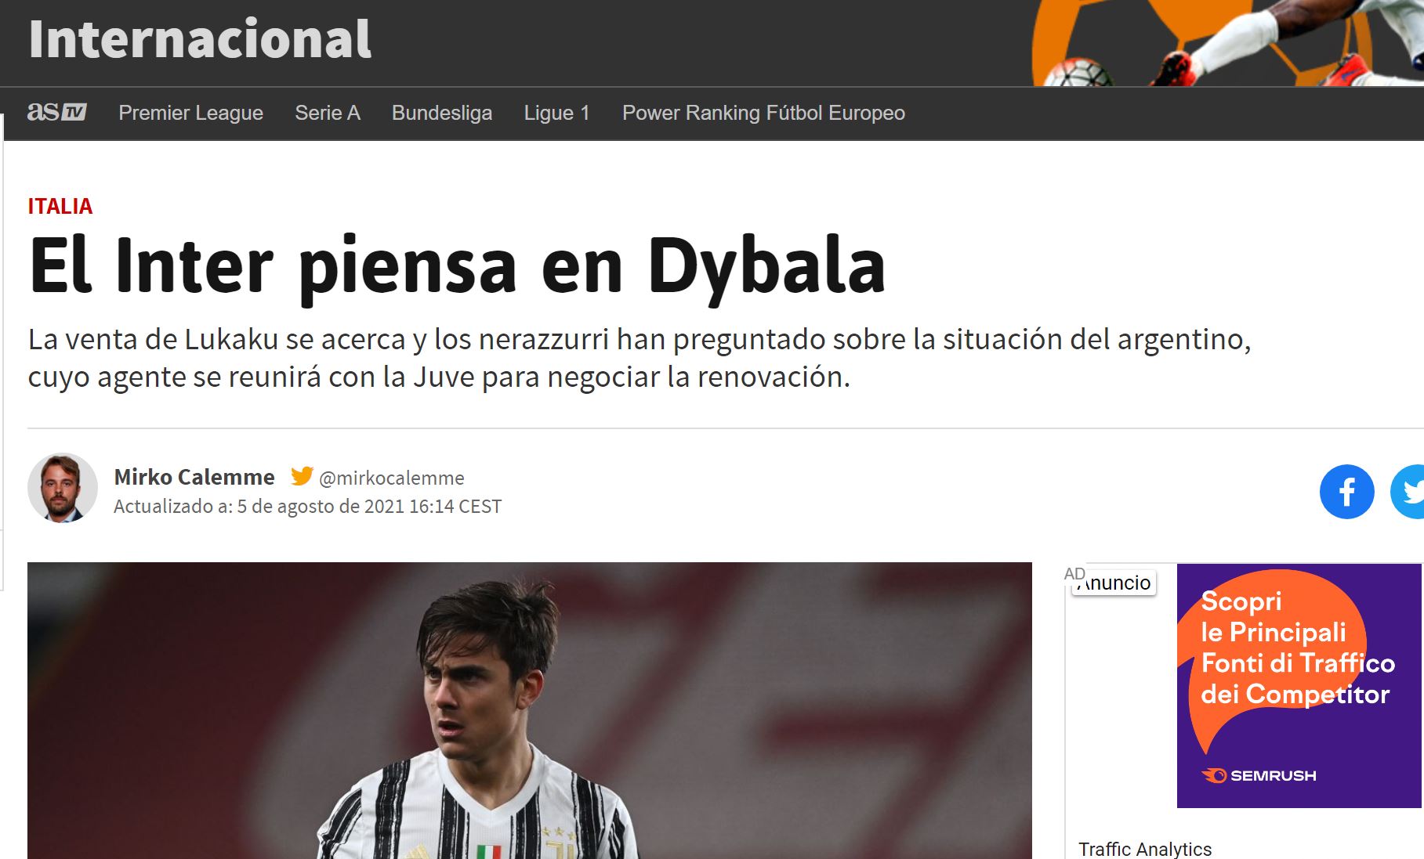Select Bundesliga in navigation bar
This screenshot has width=1424, height=859.
442,113
